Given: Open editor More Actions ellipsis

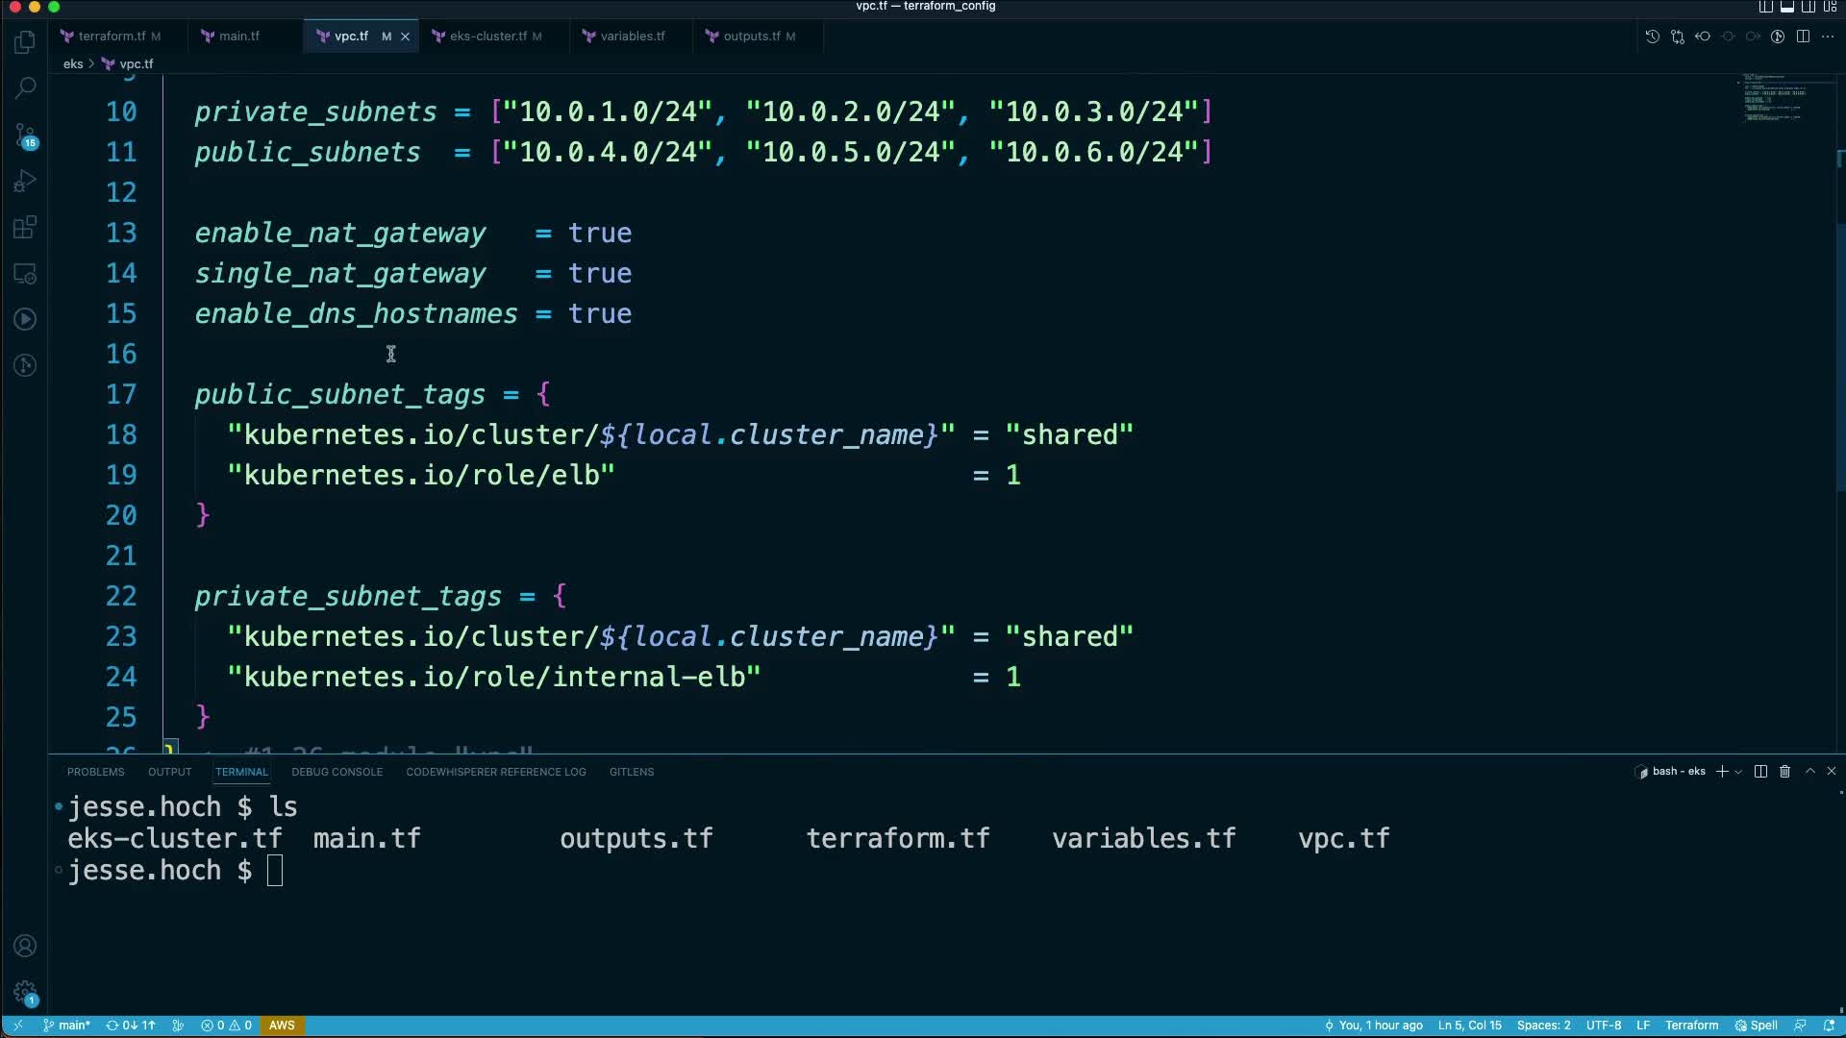Looking at the screenshot, I should pos(1828,37).
